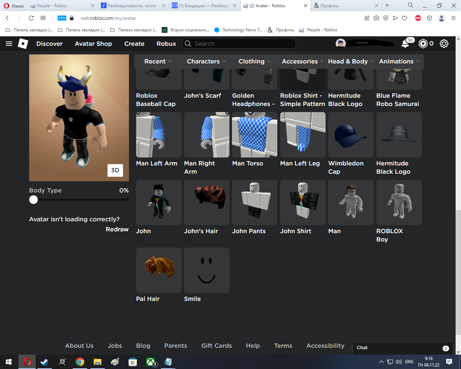Viewport: 461px width, 369px height.
Task: Open the Robux balance icon
Action: point(423,44)
